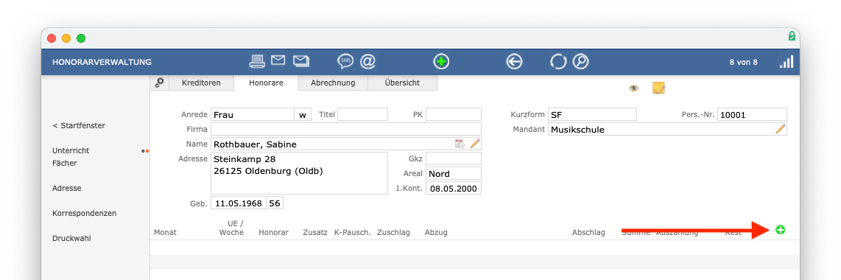Click the HONORARVERWALTUNG header title
This screenshot has width=841, height=280.
[x=102, y=62]
